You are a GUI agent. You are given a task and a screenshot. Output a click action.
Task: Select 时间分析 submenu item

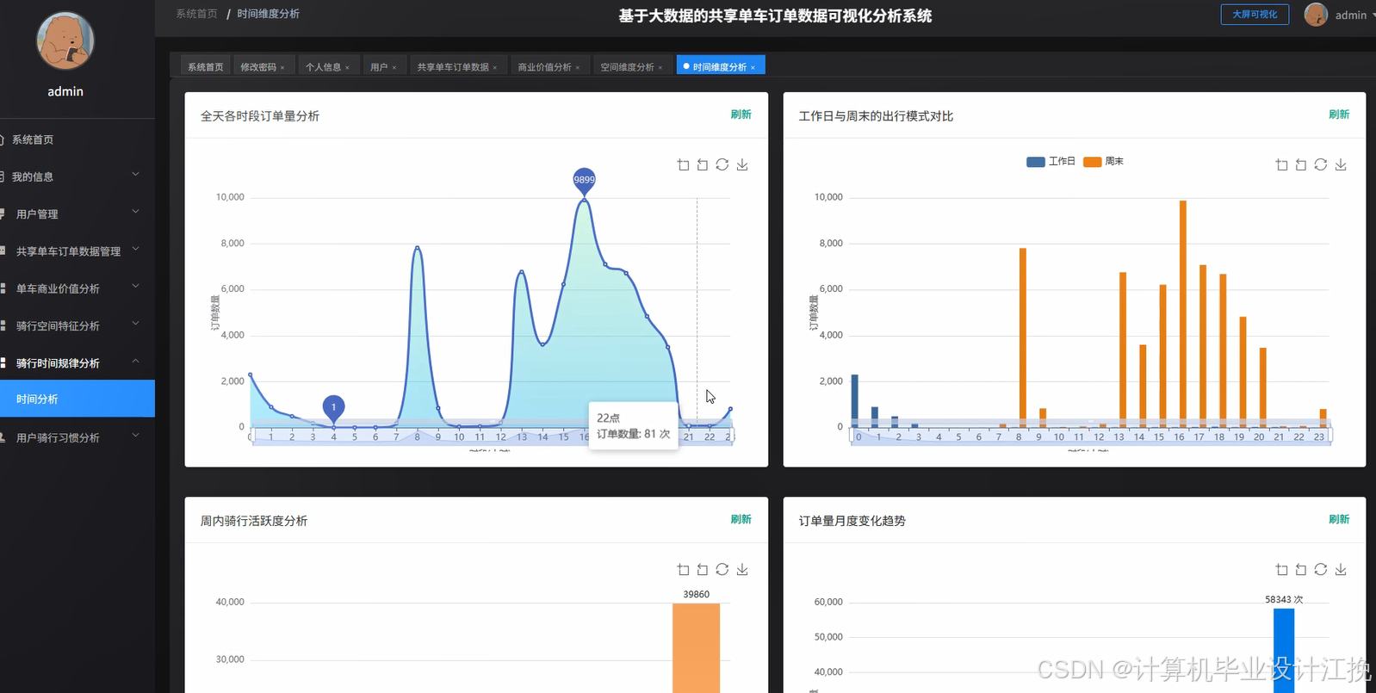[77, 399]
